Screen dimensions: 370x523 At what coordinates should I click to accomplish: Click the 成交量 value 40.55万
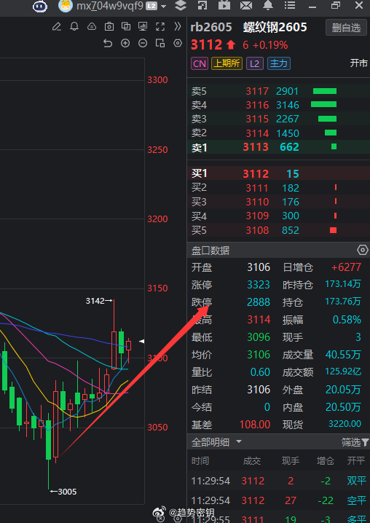pyautogui.click(x=343, y=355)
